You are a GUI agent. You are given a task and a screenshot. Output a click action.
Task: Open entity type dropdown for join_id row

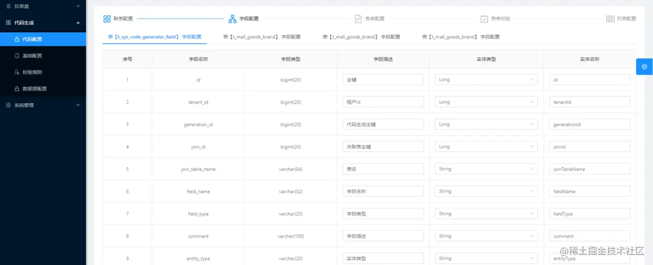click(486, 147)
